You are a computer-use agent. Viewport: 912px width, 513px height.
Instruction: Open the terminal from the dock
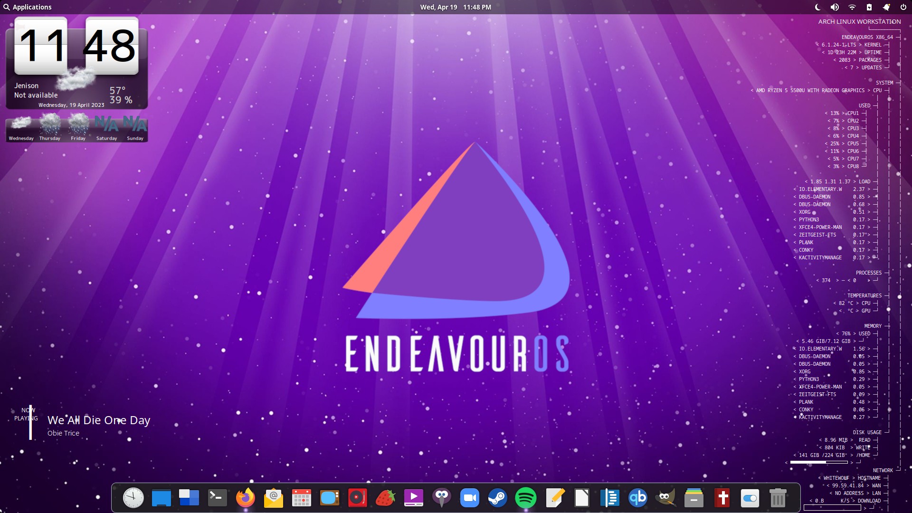click(218, 498)
